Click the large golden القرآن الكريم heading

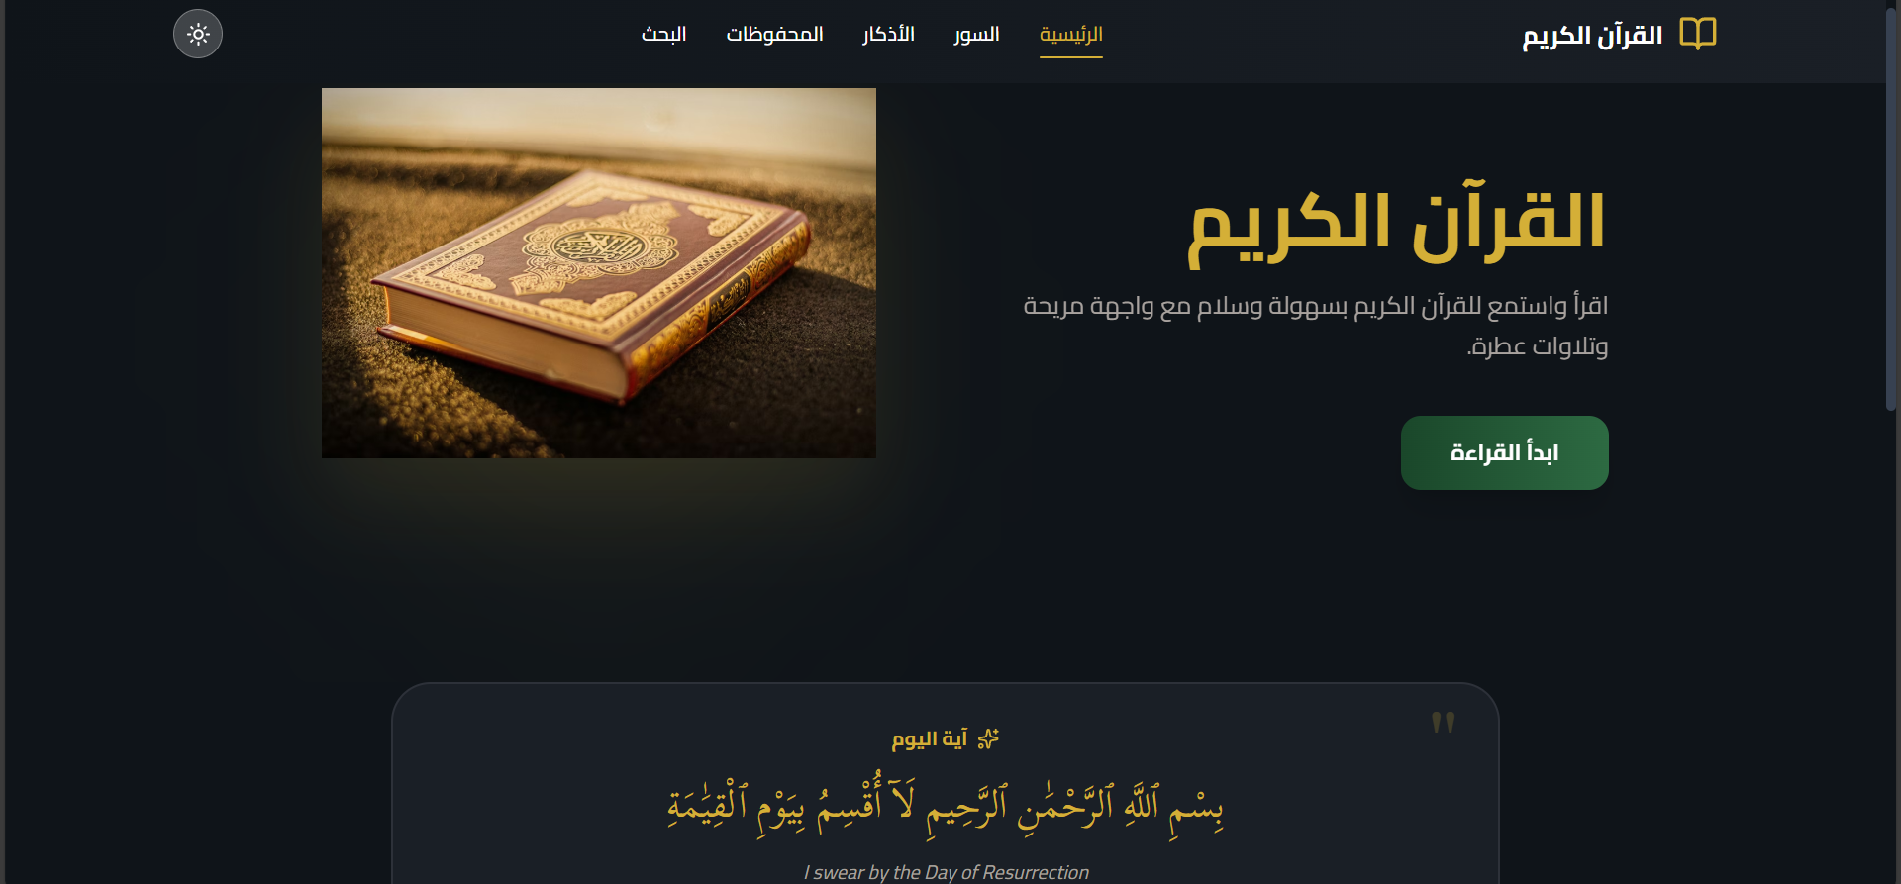tap(1396, 224)
